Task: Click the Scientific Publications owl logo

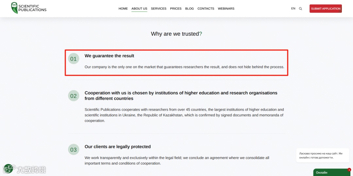Action: click(x=29, y=8)
